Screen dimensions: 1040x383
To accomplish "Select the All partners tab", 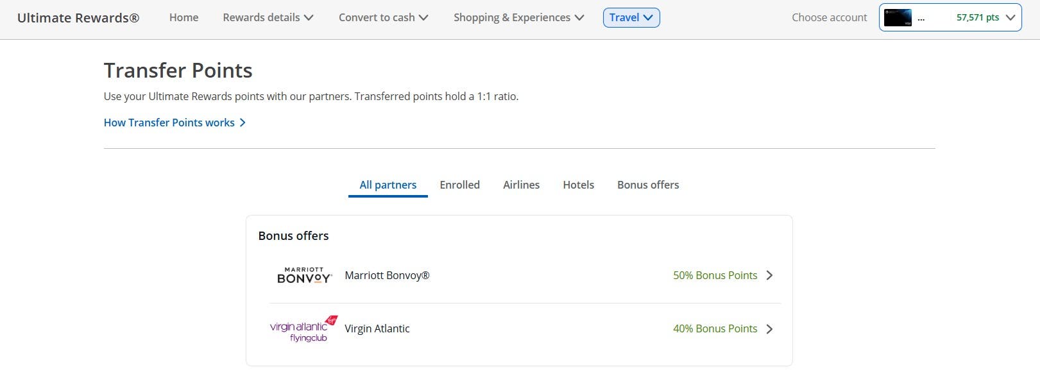I will pos(388,185).
